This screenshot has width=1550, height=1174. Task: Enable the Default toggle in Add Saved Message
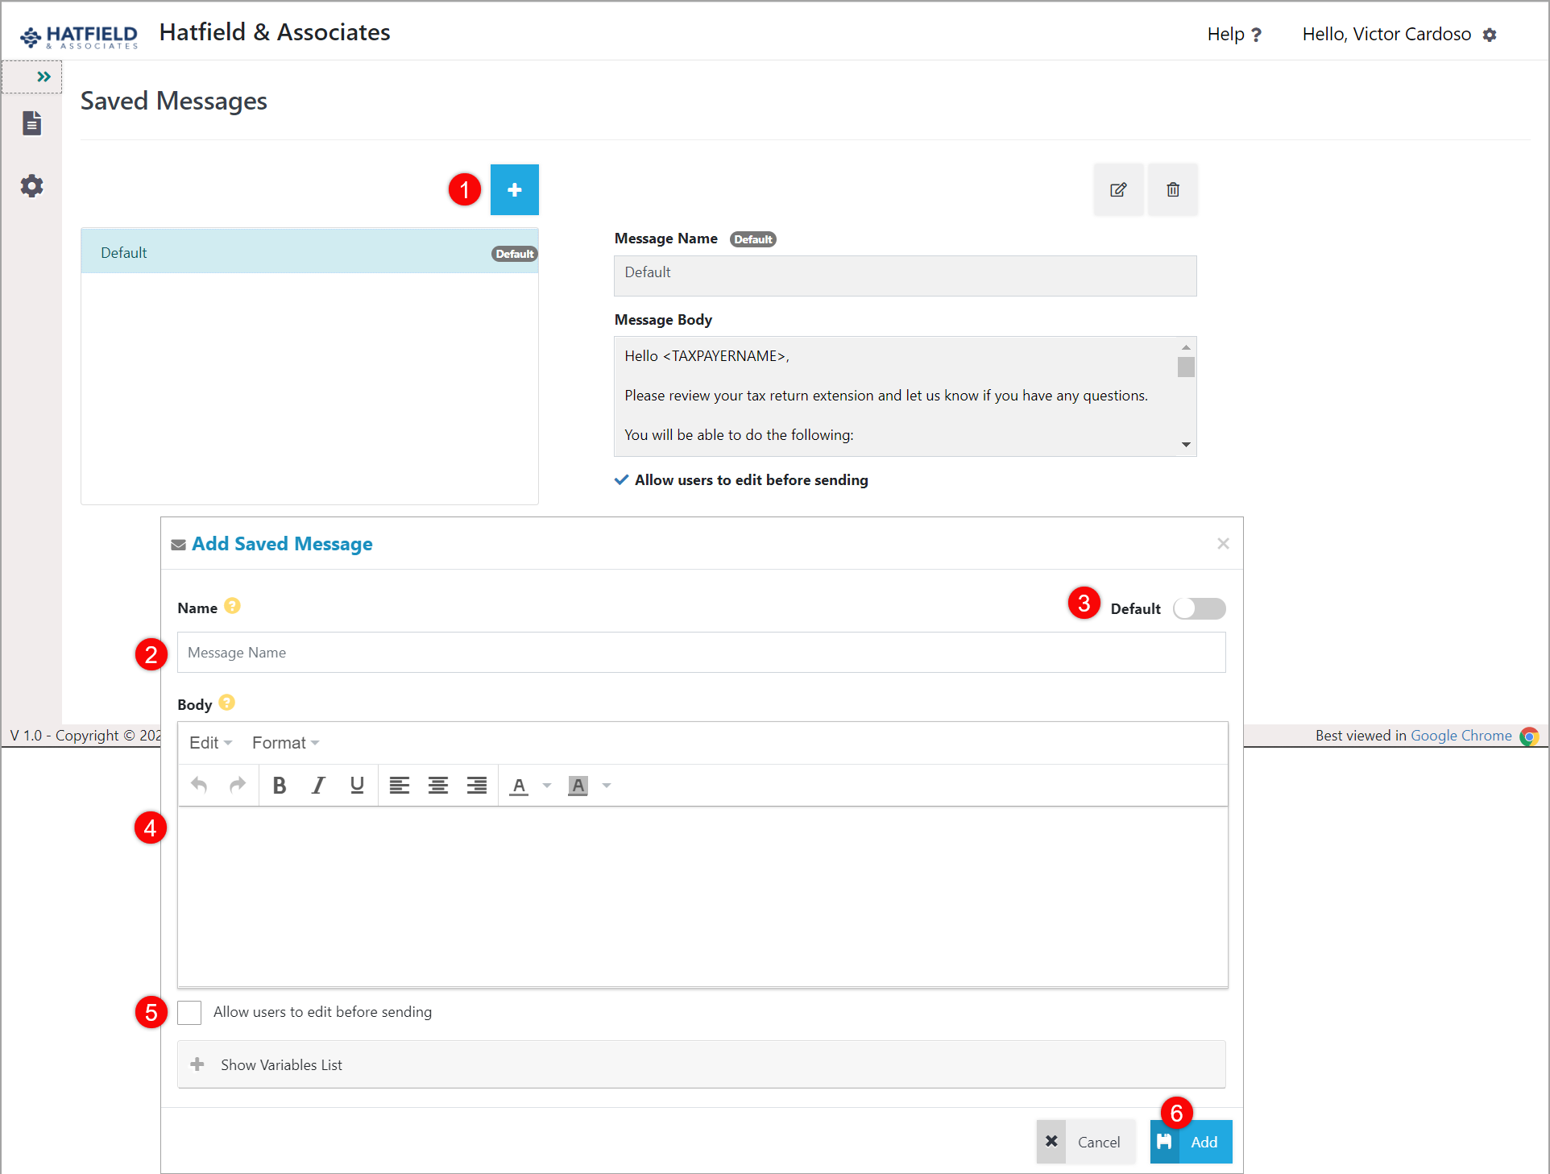[x=1199, y=608]
